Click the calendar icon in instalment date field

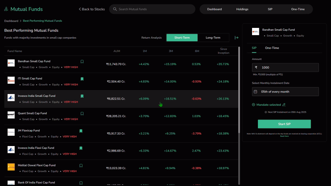pos(255,92)
